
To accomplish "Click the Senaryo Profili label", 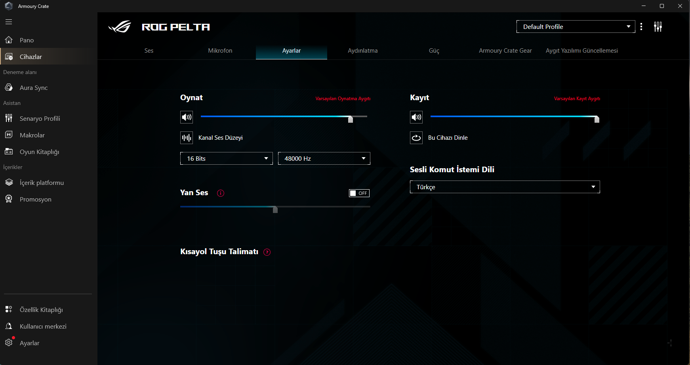I will pyautogui.click(x=40, y=118).
